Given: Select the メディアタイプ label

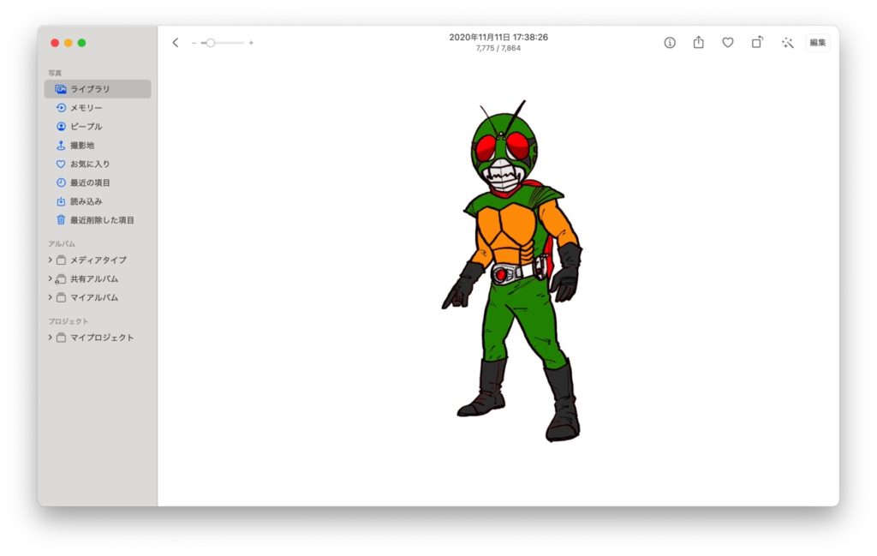Looking at the screenshot, I should (x=98, y=260).
